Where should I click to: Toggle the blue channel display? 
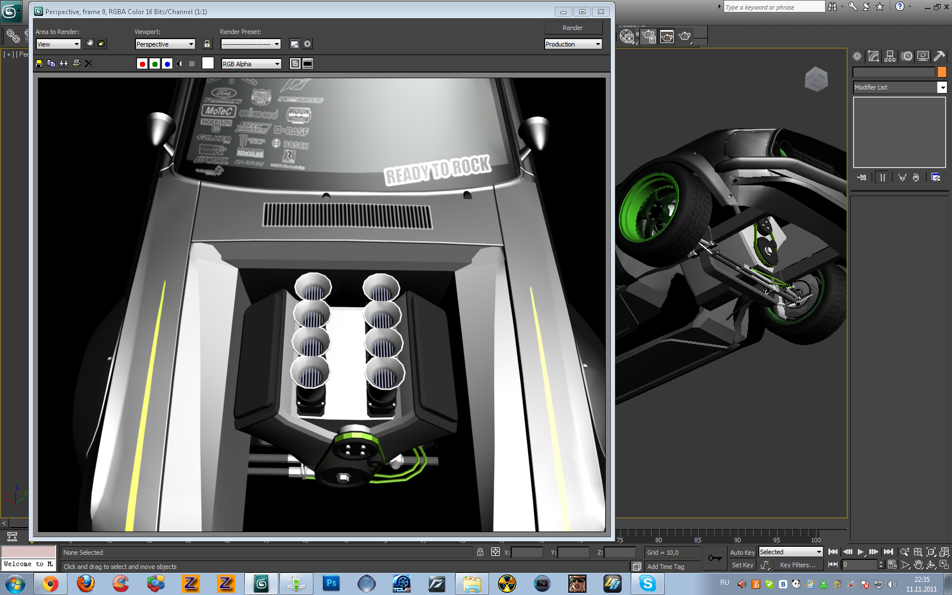[167, 64]
